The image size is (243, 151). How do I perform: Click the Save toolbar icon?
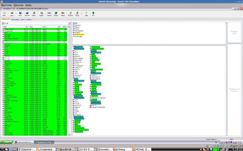[20, 14]
